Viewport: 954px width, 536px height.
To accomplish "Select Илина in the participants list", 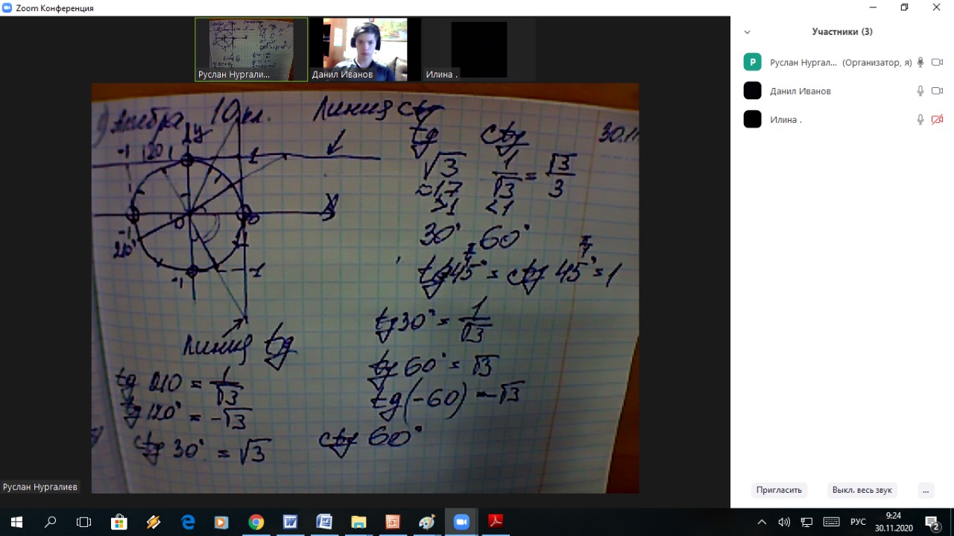I will 786,119.
